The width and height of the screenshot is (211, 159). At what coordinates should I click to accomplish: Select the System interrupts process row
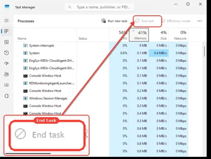click(x=101, y=46)
